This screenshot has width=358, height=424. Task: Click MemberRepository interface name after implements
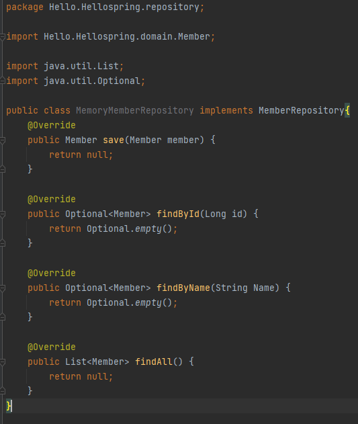coord(301,111)
